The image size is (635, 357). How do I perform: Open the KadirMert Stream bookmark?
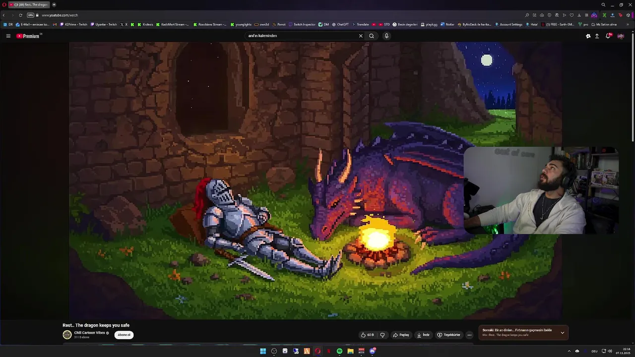pos(172,24)
